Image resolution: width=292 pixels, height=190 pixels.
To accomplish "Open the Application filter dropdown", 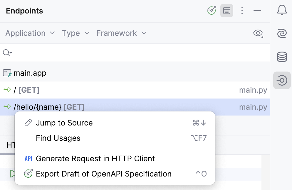I will pos(30,33).
